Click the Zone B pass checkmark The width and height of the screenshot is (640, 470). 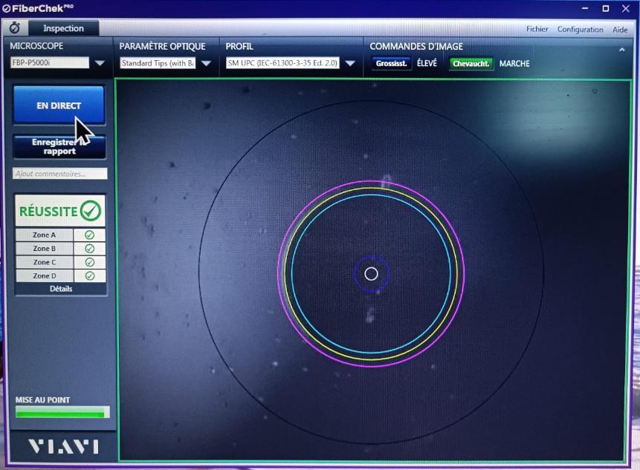point(89,249)
